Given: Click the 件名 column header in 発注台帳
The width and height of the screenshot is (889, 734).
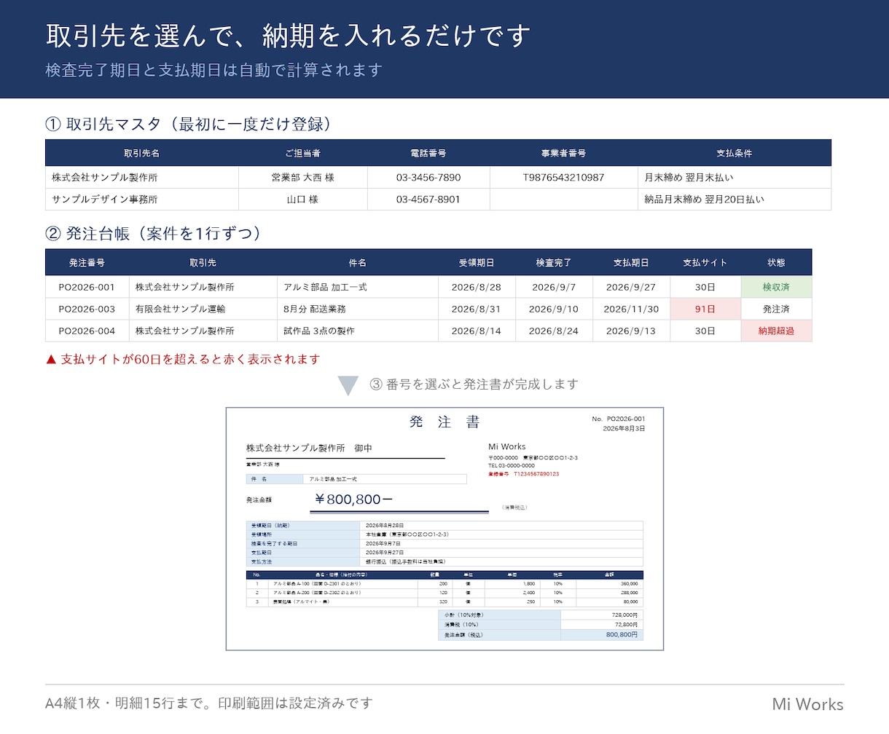Looking at the screenshot, I should (358, 262).
